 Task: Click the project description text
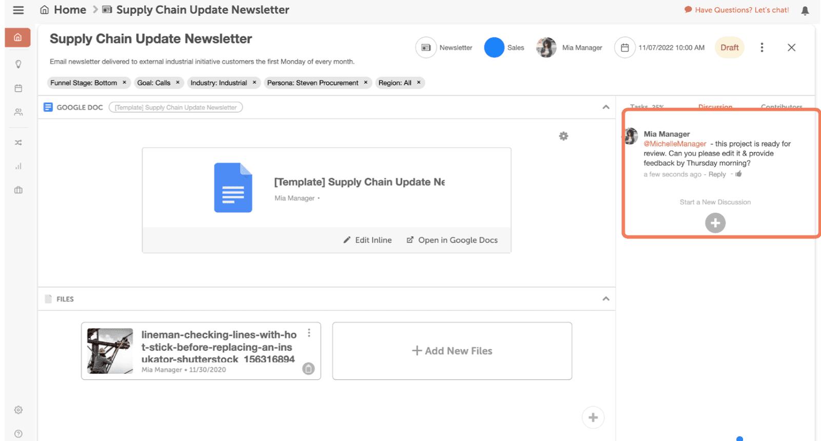pos(202,62)
